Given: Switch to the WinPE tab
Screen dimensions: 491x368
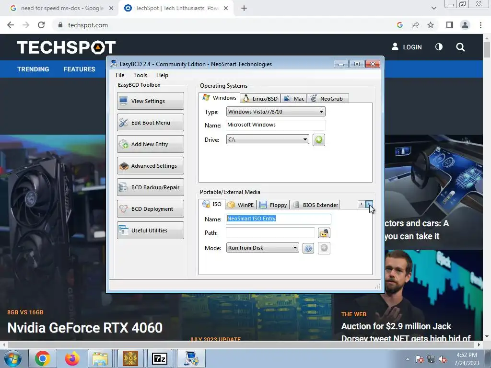Looking at the screenshot, I should (241, 205).
